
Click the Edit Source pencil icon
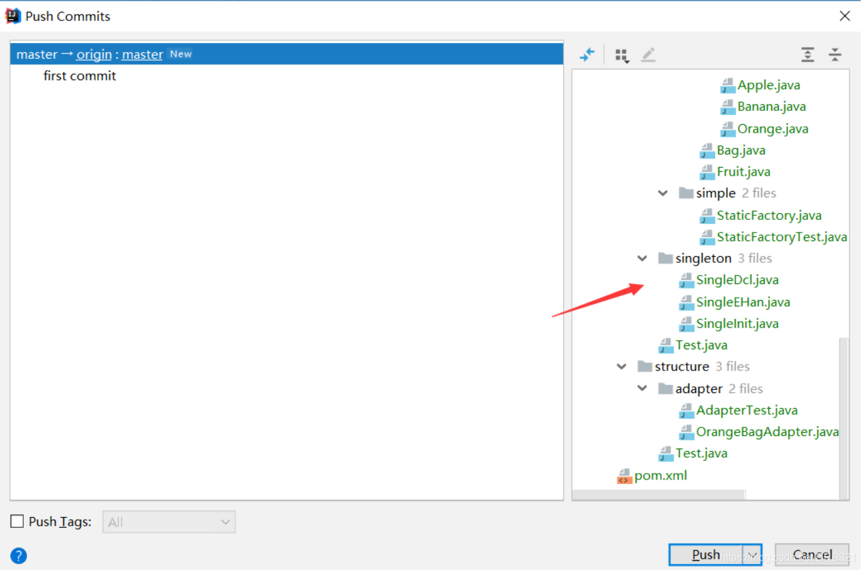pos(648,55)
